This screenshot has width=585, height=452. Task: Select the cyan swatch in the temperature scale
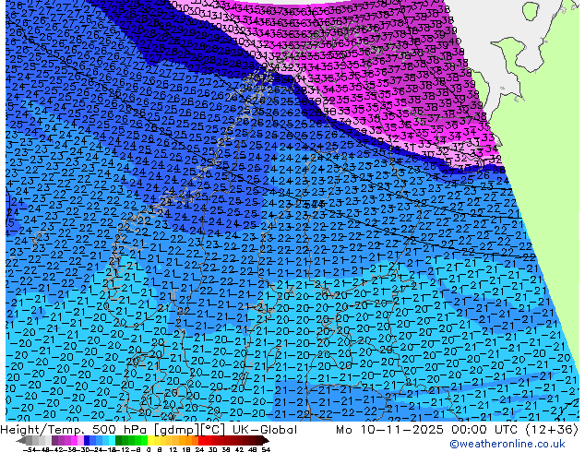[113, 441]
